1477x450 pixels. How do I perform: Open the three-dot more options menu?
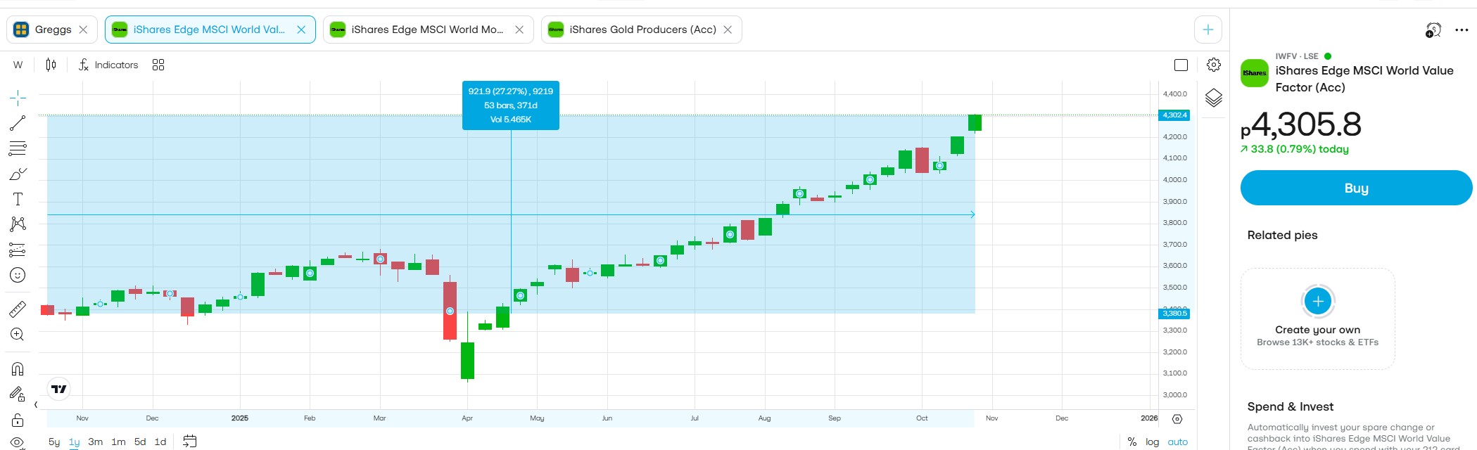click(x=1462, y=30)
